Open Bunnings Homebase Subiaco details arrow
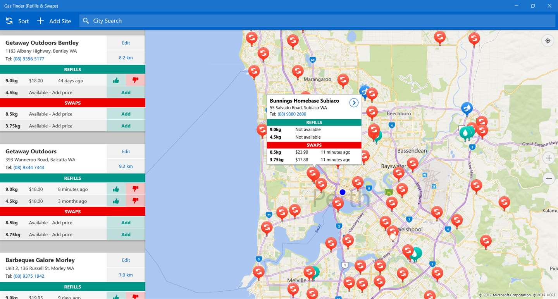 354,103
